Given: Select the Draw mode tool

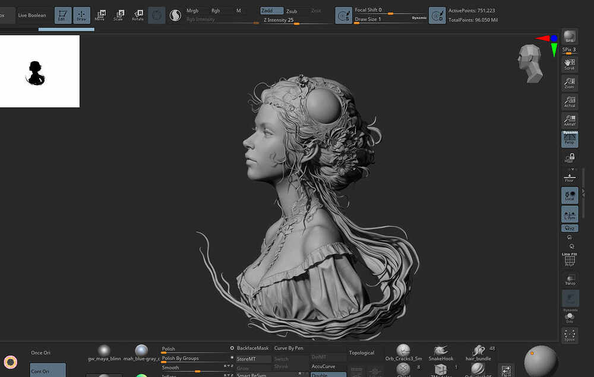Looking at the screenshot, I should pyautogui.click(x=81, y=15).
